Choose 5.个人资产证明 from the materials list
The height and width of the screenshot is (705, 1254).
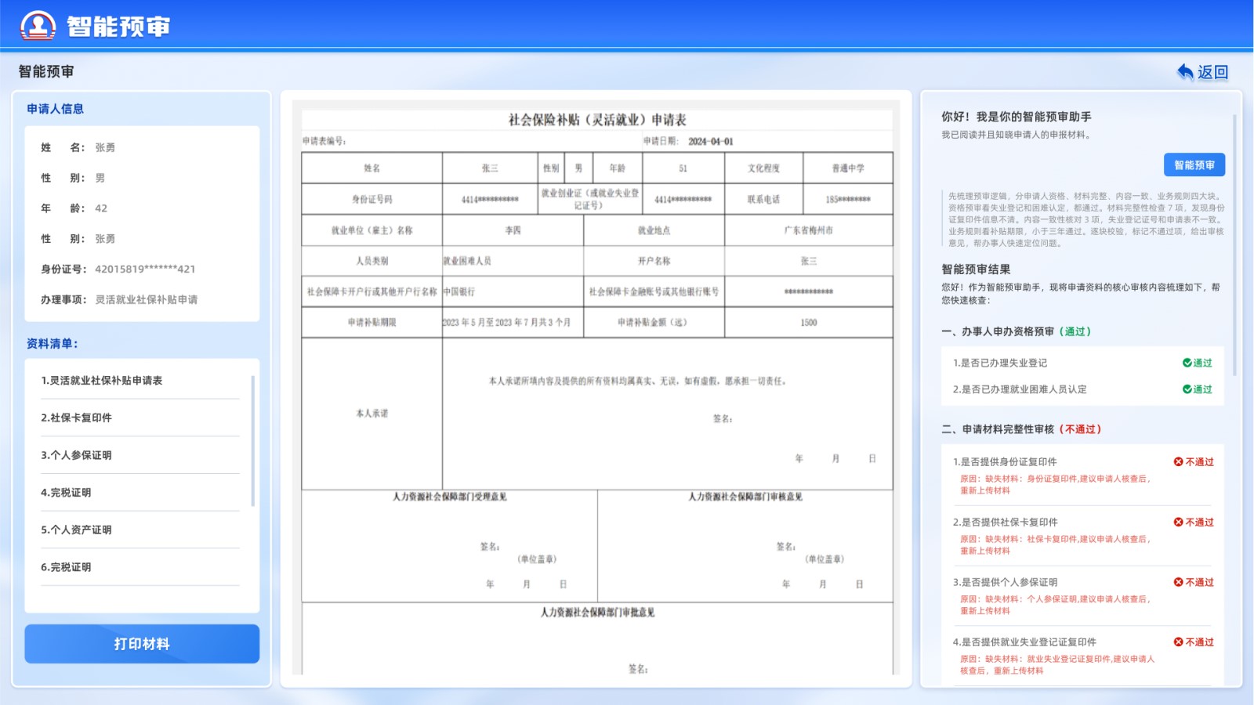click(77, 530)
